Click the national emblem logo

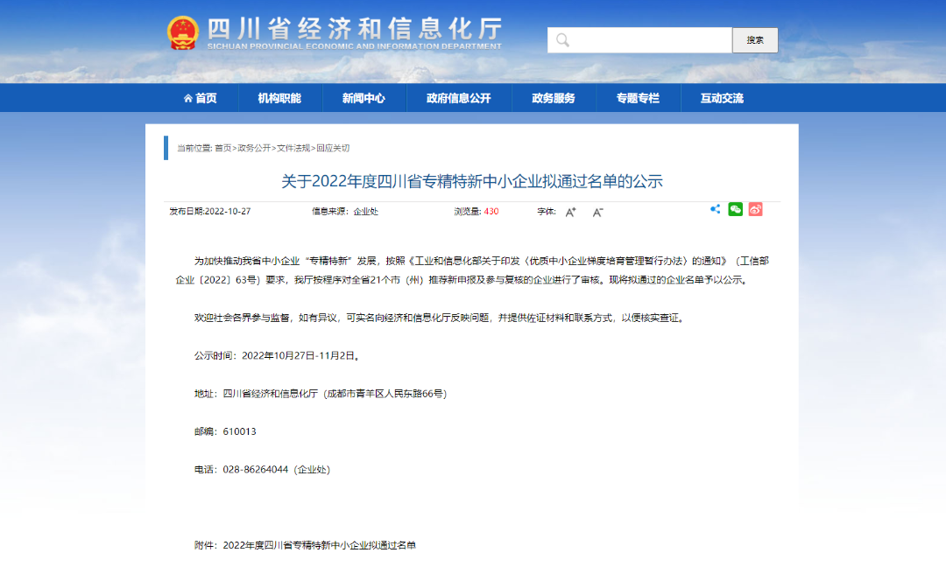[183, 33]
